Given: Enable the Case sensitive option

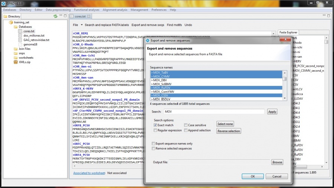Looking at the screenshot, I should coord(186,125).
